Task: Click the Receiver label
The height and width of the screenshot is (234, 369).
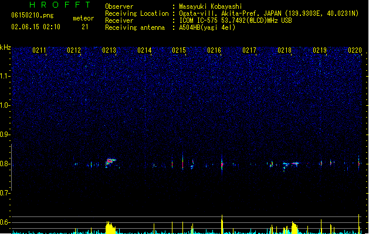Action: click(119, 20)
